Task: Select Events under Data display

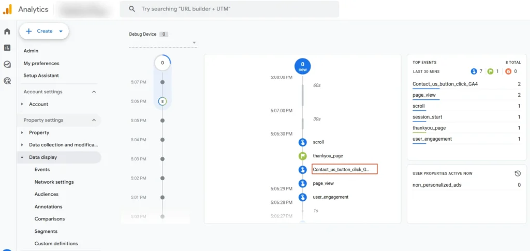Action: click(x=42, y=170)
